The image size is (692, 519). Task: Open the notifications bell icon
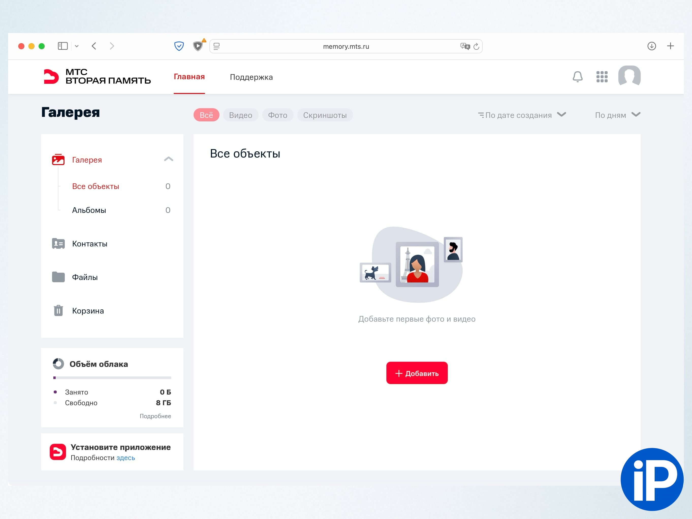577,77
